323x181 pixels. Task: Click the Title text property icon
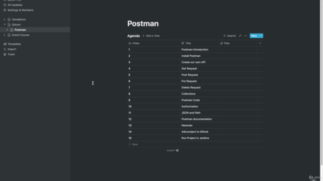coord(183,43)
